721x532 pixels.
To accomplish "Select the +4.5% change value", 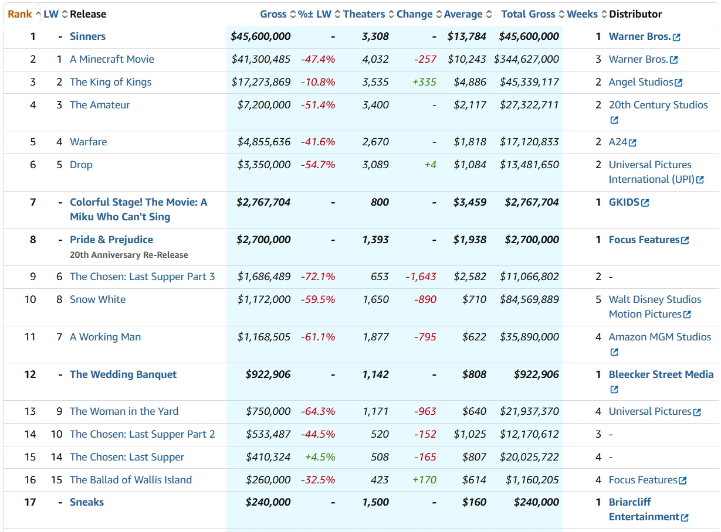I will pos(320,457).
